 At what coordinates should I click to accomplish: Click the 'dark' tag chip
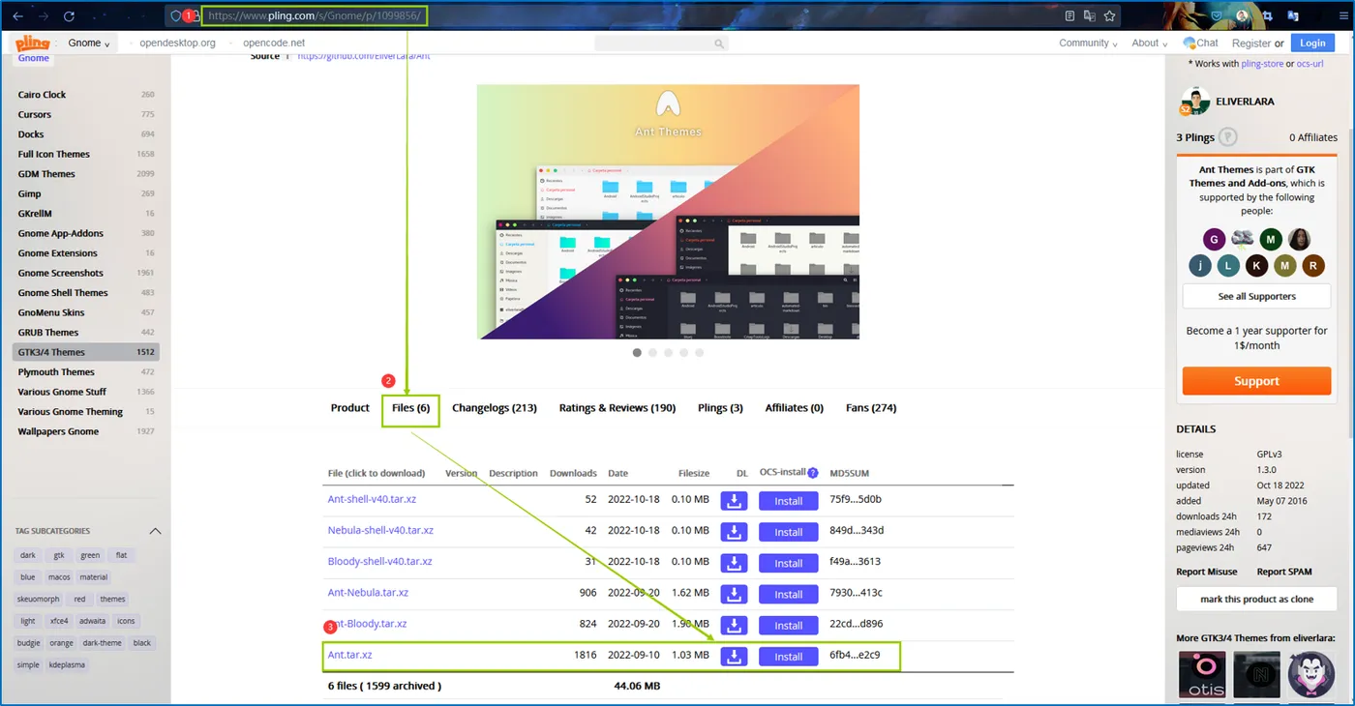click(x=28, y=555)
